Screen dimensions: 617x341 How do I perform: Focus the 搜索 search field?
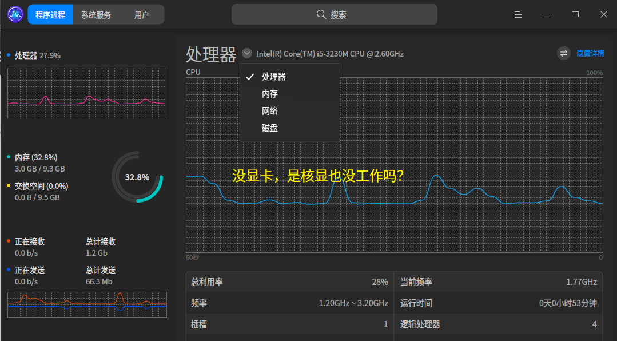334,14
